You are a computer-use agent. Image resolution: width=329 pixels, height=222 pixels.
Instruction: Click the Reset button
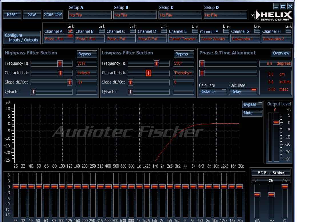click(x=12, y=15)
